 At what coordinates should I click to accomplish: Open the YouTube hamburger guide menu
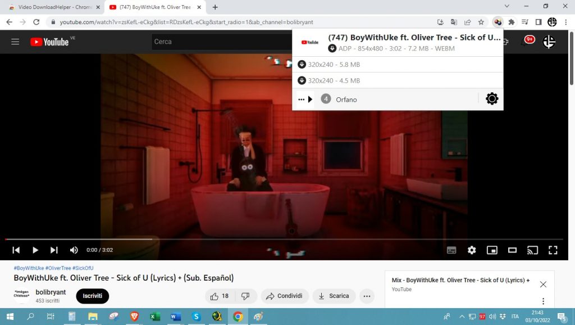[15, 41]
